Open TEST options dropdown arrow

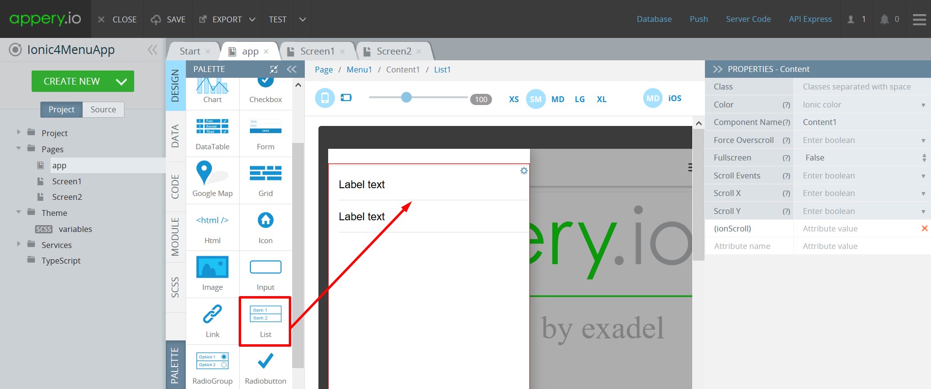click(302, 19)
